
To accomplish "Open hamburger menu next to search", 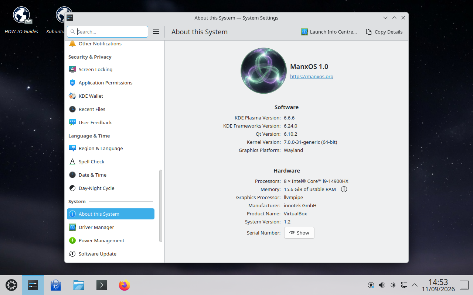I will (x=156, y=32).
